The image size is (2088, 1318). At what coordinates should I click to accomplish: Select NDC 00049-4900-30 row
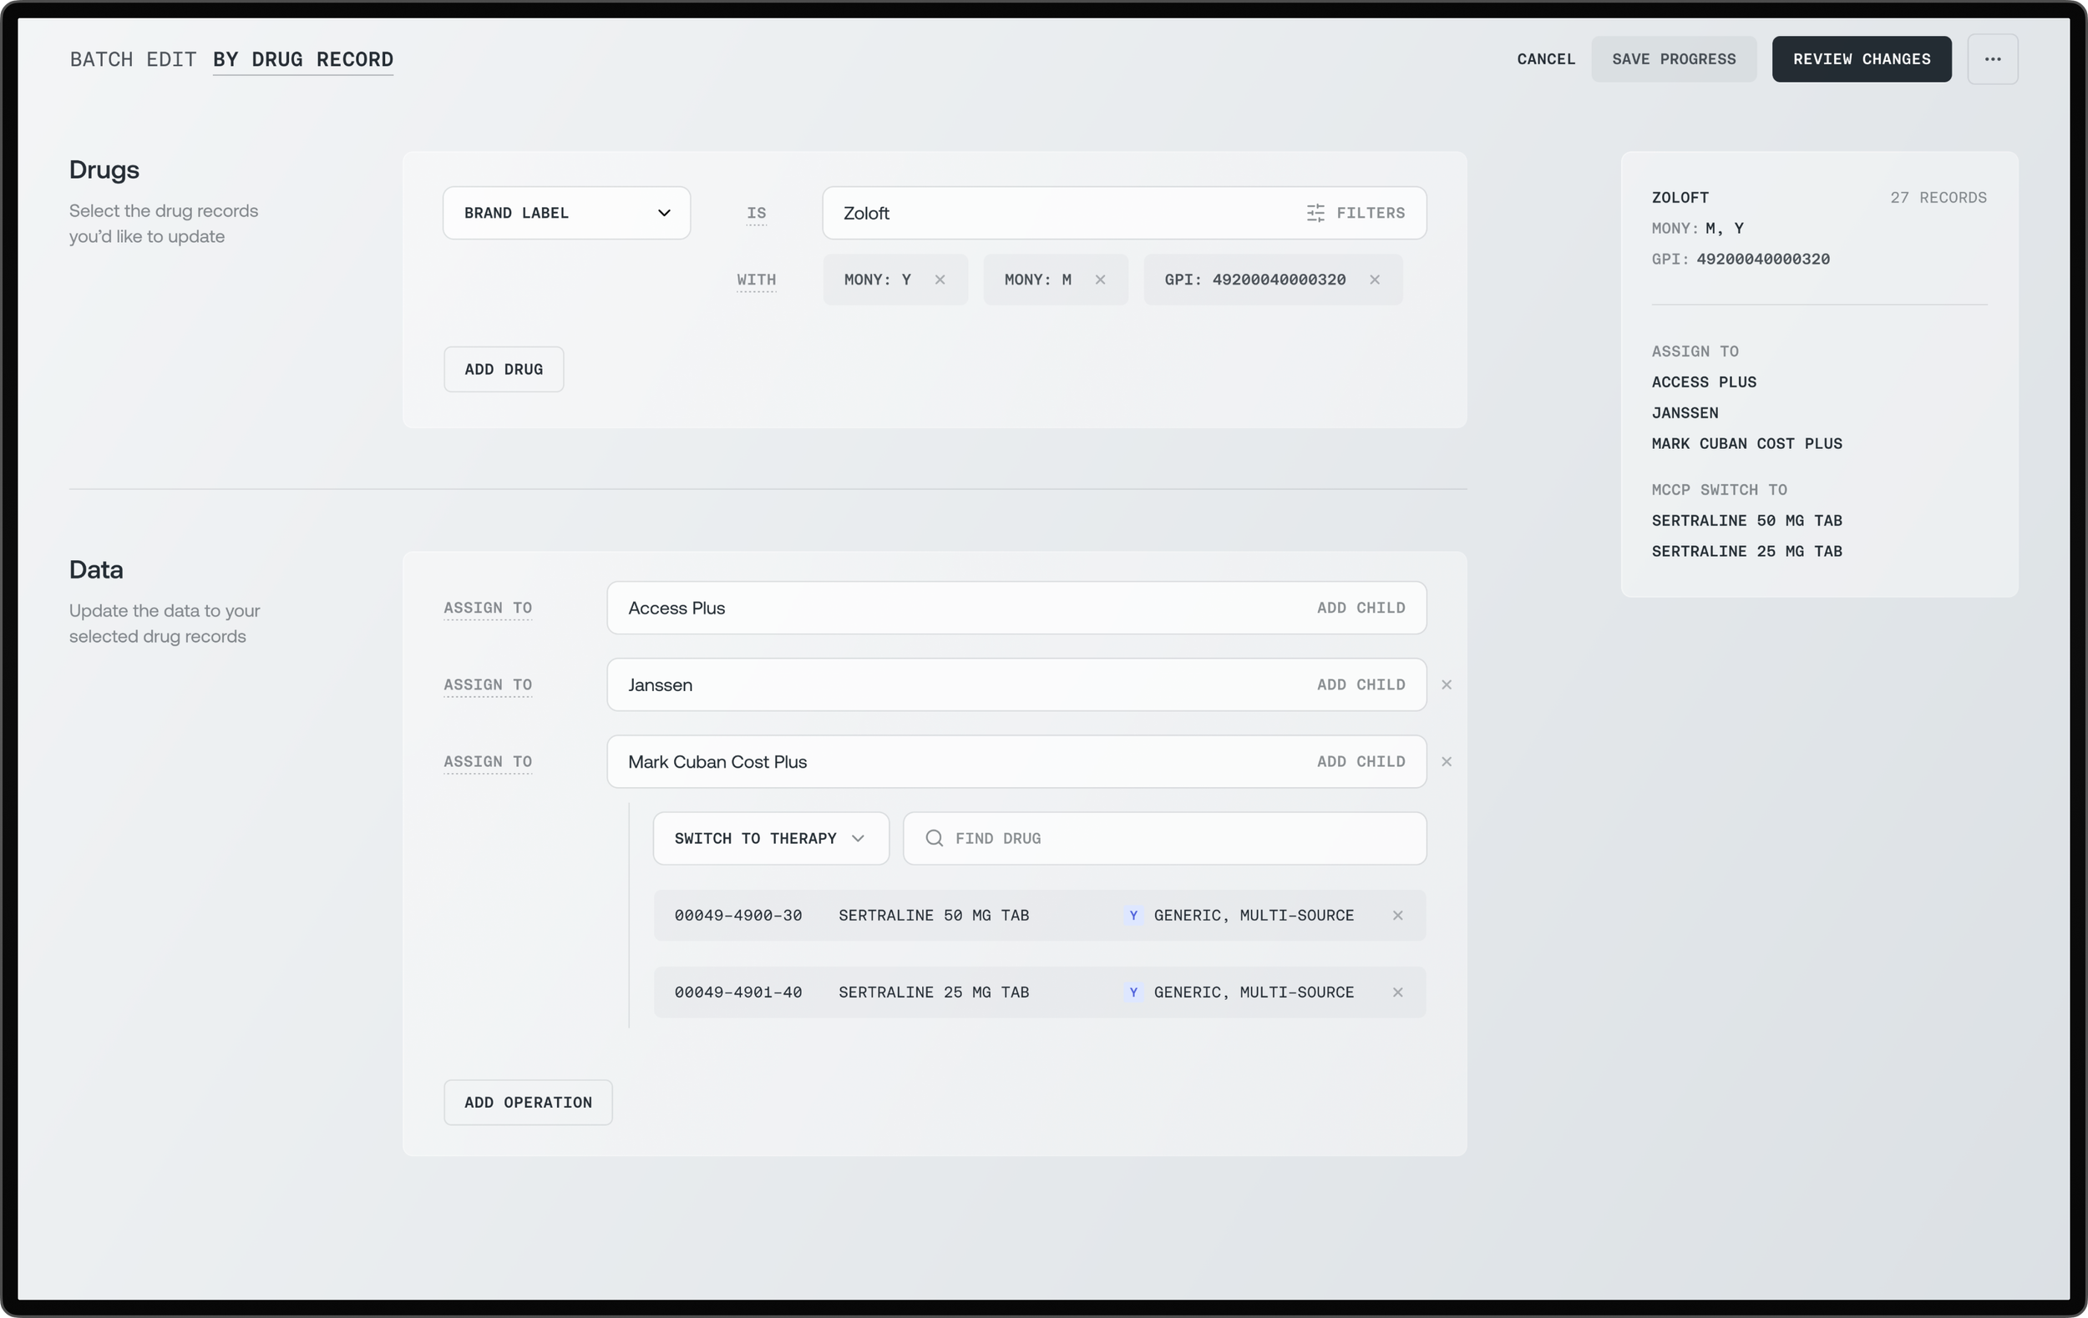tap(1039, 915)
